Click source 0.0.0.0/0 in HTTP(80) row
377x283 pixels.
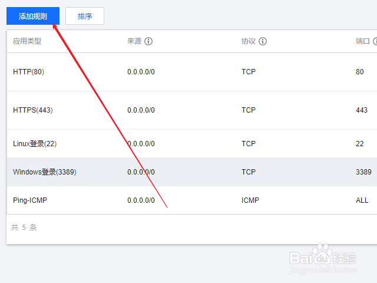(x=141, y=72)
